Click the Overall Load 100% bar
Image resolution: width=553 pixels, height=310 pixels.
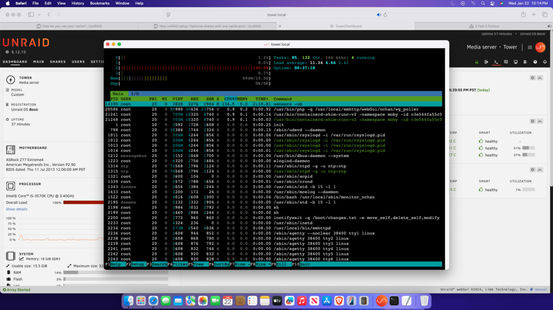84,202
